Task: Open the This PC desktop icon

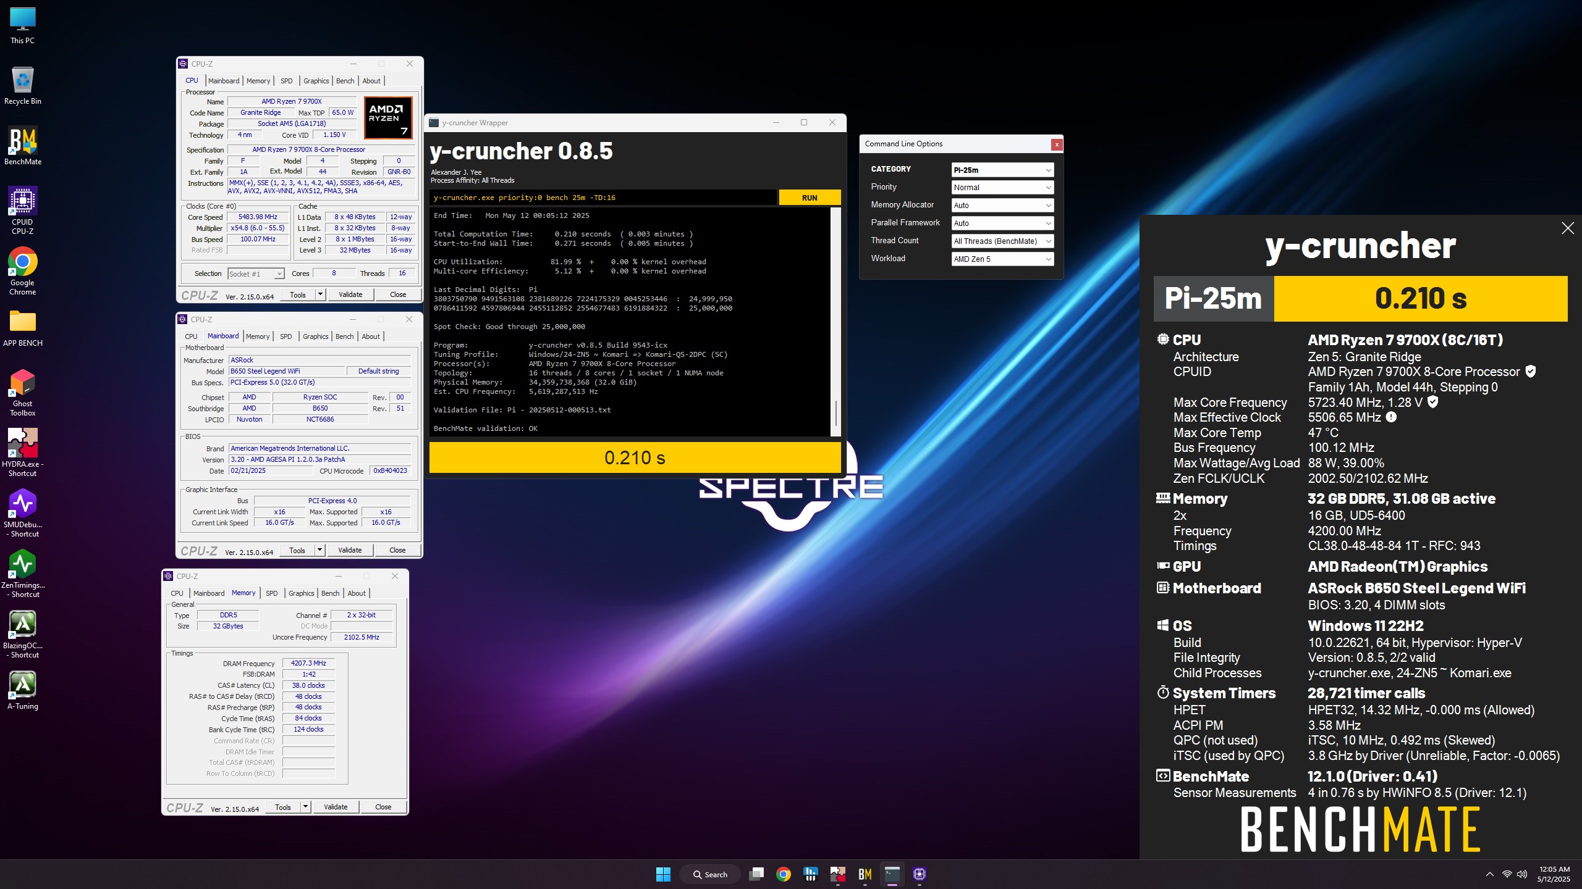Action: tap(23, 26)
